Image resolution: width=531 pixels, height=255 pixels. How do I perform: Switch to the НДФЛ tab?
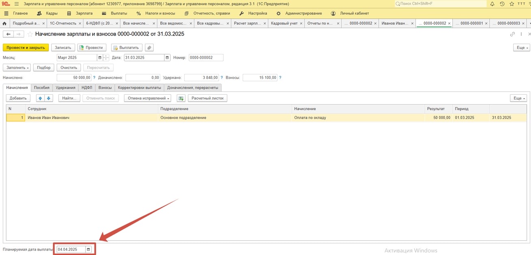(x=87, y=87)
